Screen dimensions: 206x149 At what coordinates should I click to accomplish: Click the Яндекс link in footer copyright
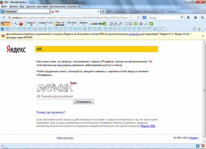(194, 138)
